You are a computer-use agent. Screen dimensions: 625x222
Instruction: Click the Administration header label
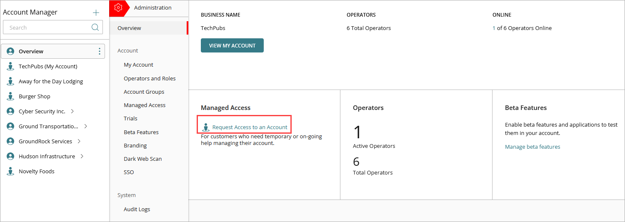152,7
